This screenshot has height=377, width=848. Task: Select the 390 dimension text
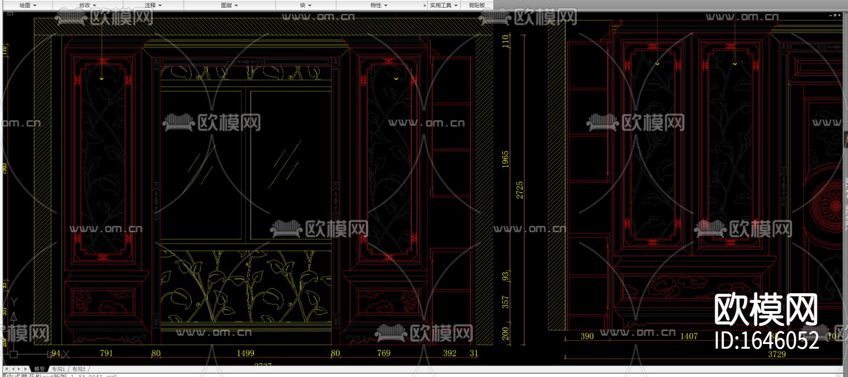click(x=587, y=336)
